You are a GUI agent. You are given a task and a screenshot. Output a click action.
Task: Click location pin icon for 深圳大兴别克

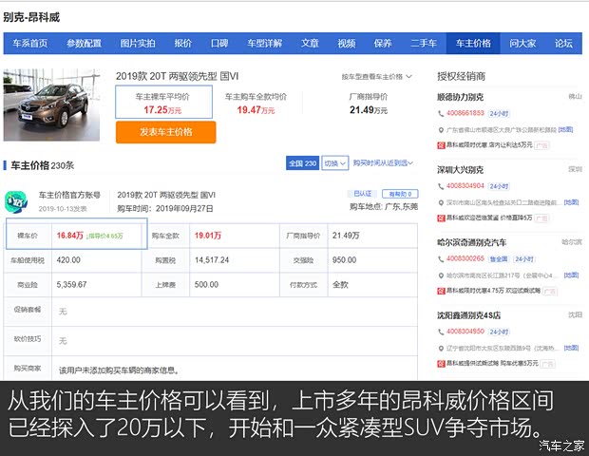(441, 203)
